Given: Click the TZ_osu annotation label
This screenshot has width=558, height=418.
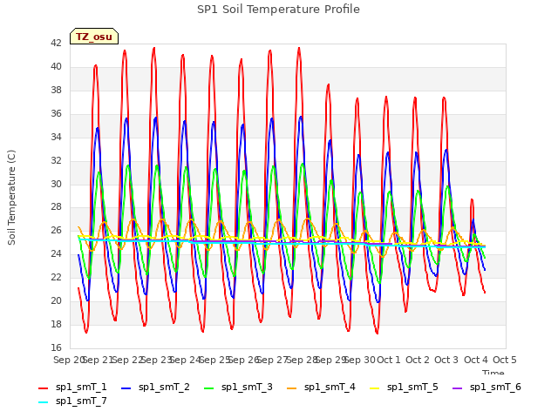Looking at the screenshot, I should pos(94,37).
